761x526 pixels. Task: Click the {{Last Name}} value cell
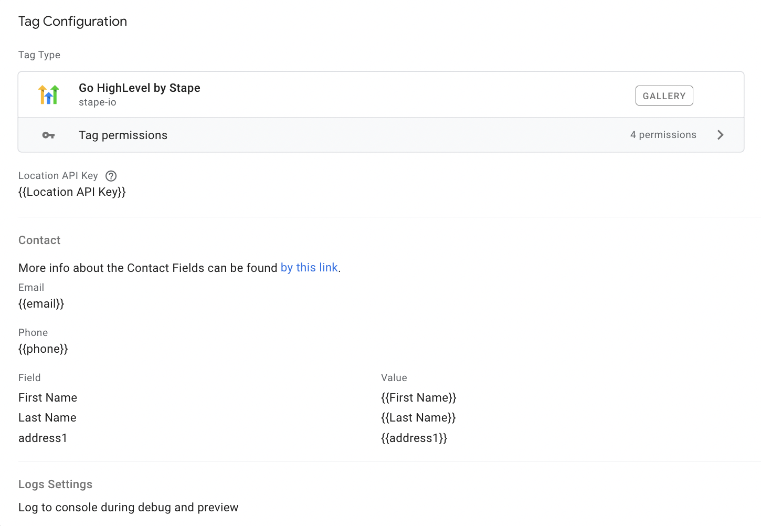point(418,418)
